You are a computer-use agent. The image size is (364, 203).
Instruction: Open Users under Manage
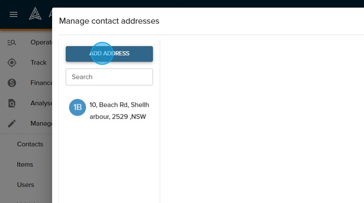click(25, 184)
